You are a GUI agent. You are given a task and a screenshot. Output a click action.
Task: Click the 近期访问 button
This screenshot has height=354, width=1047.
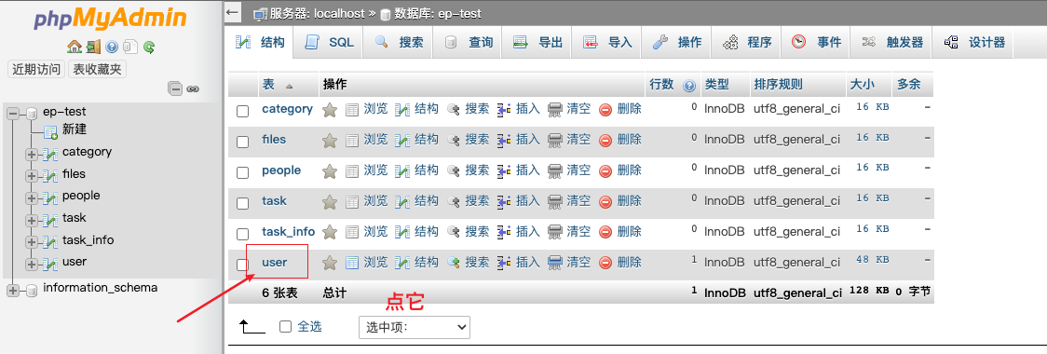(36, 69)
